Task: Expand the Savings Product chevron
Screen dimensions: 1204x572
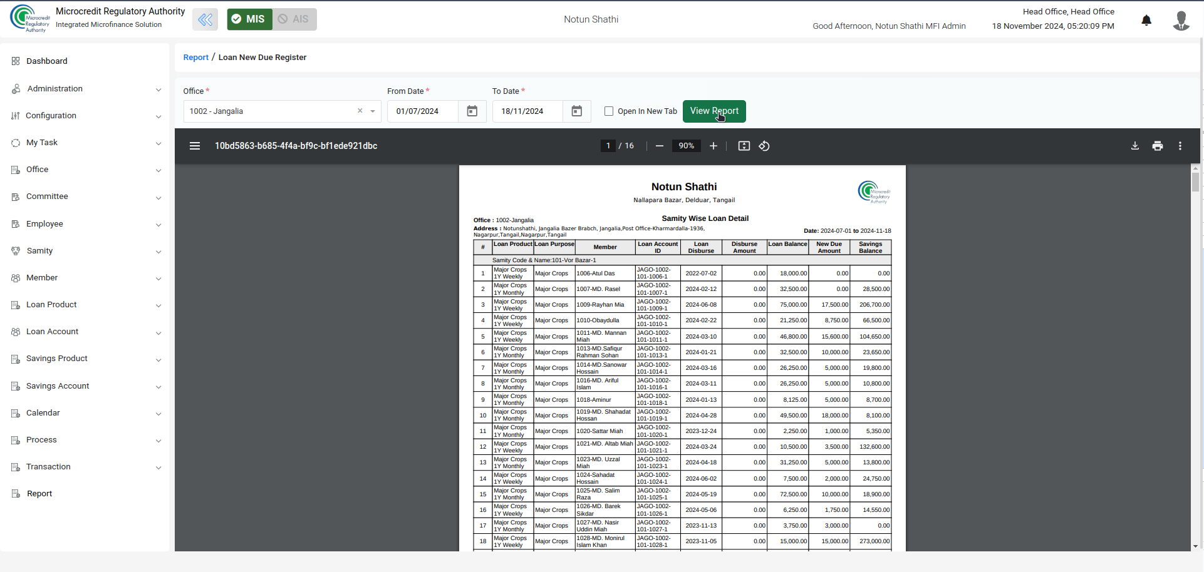Action: [158, 360]
